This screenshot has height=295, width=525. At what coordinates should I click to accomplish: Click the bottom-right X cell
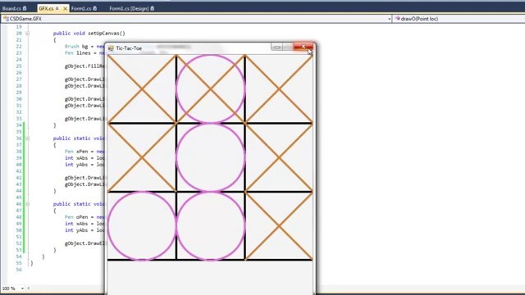click(x=279, y=226)
